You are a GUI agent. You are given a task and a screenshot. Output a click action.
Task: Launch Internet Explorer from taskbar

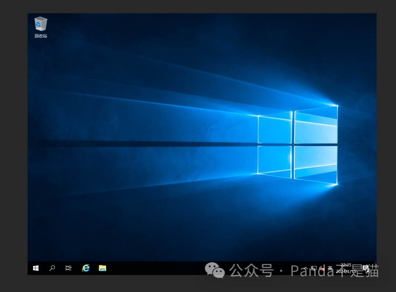click(x=86, y=268)
